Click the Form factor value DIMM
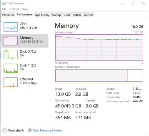The height and width of the screenshot is (136, 149). pyautogui.click(x=137, y=97)
